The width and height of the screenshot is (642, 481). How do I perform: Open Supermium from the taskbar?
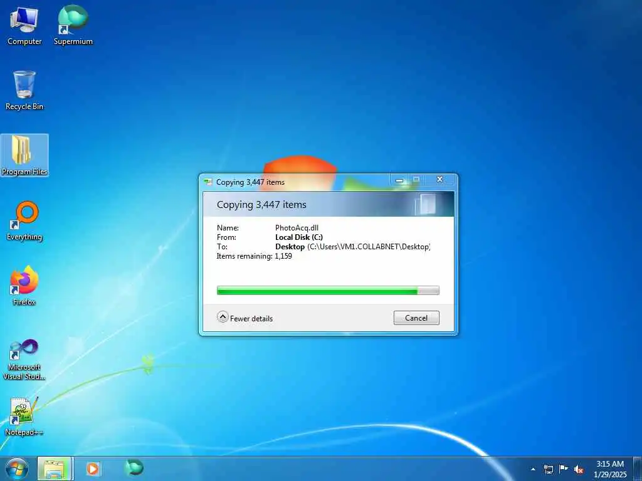pyautogui.click(x=134, y=468)
